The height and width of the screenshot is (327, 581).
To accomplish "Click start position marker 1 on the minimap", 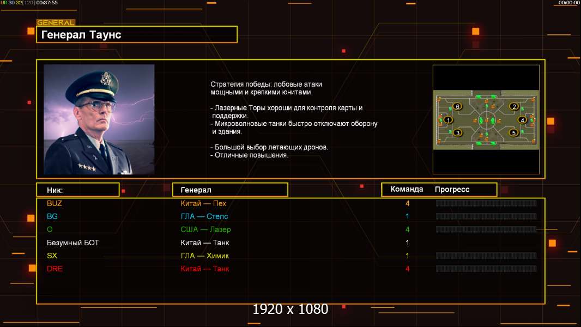I will click(449, 120).
